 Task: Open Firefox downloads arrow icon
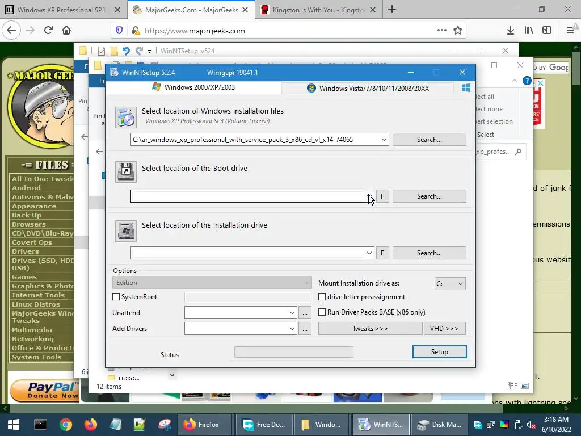511,31
